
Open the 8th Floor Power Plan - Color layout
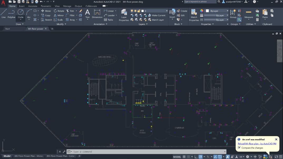[x=61, y=156]
